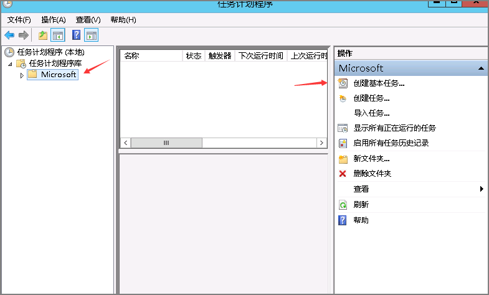This screenshot has width=489, height=295.
Task: Click the 创建基本任务 icon
Action: pyautogui.click(x=343, y=83)
